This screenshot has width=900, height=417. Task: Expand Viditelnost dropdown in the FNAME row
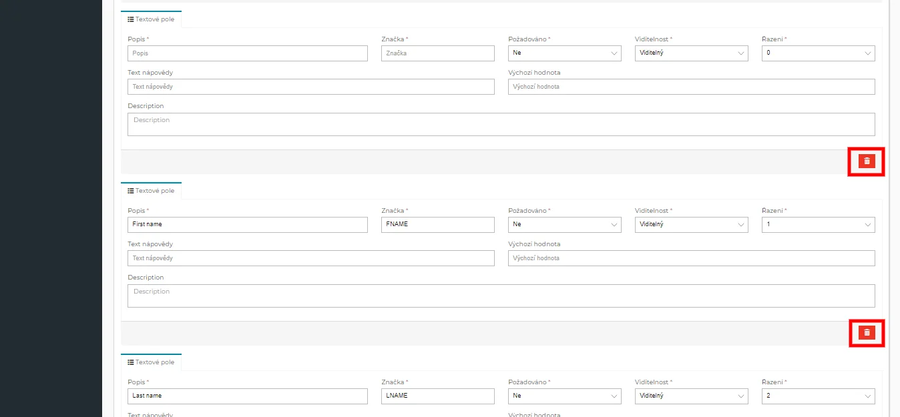point(691,225)
